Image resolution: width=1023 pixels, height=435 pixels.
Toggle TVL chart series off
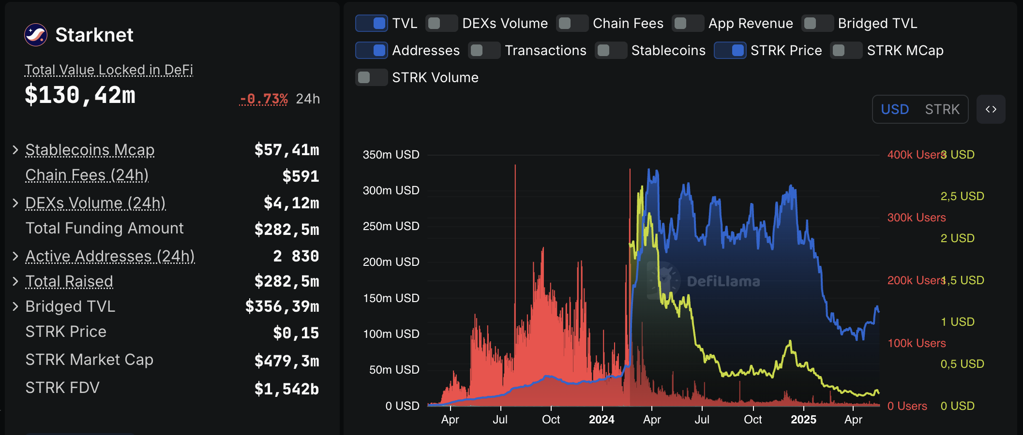pyautogui.click(x=372, y=23)
